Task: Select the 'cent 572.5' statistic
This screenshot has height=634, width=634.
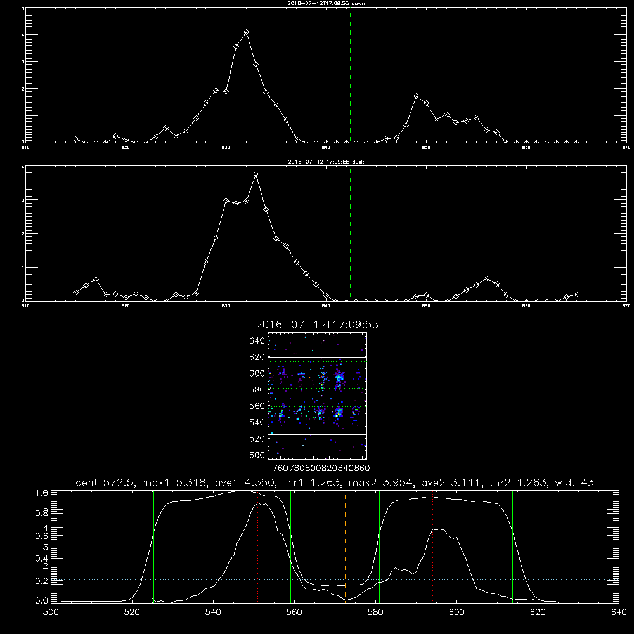Action: (x=106, y=482)
